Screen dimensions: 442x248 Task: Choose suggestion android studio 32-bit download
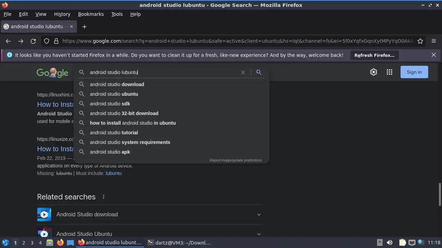point(171,113)
